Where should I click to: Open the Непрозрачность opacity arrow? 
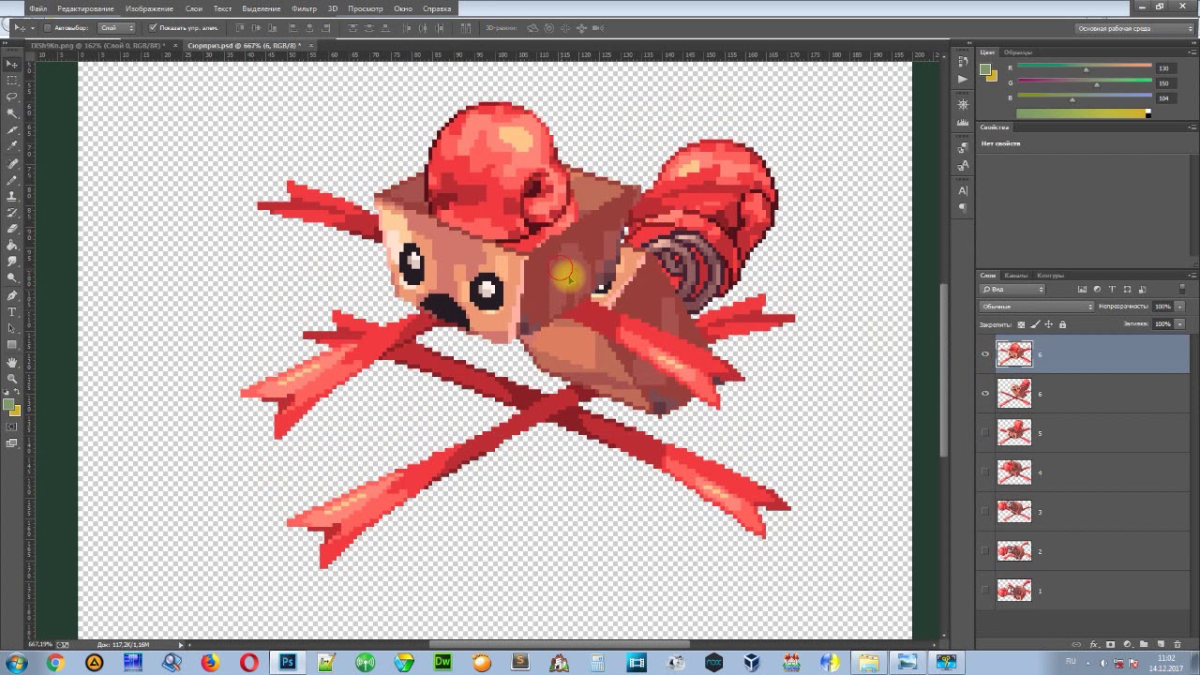pyautogui.click(x=1180, y=307)
